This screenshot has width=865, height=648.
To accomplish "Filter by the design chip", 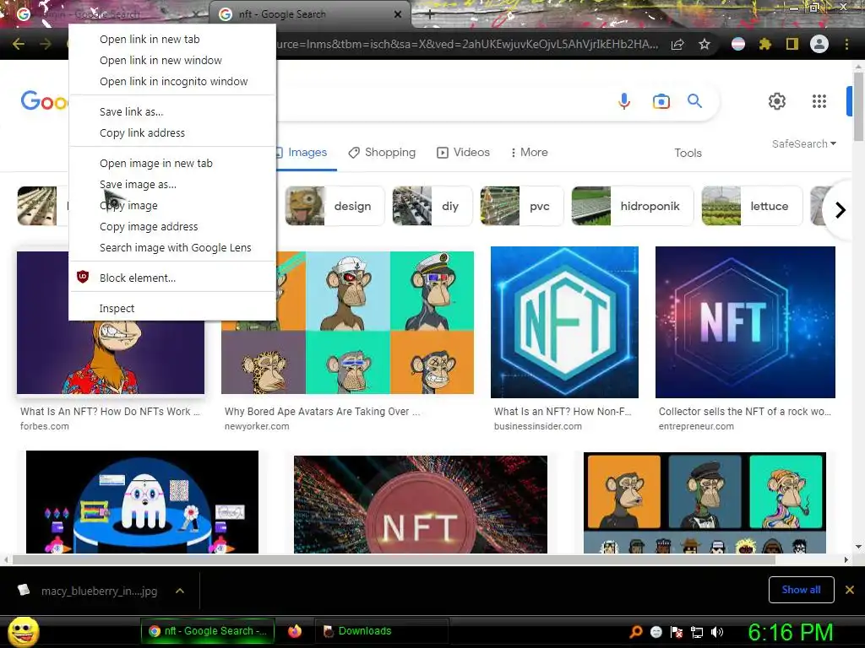I will tap(335, 206).
